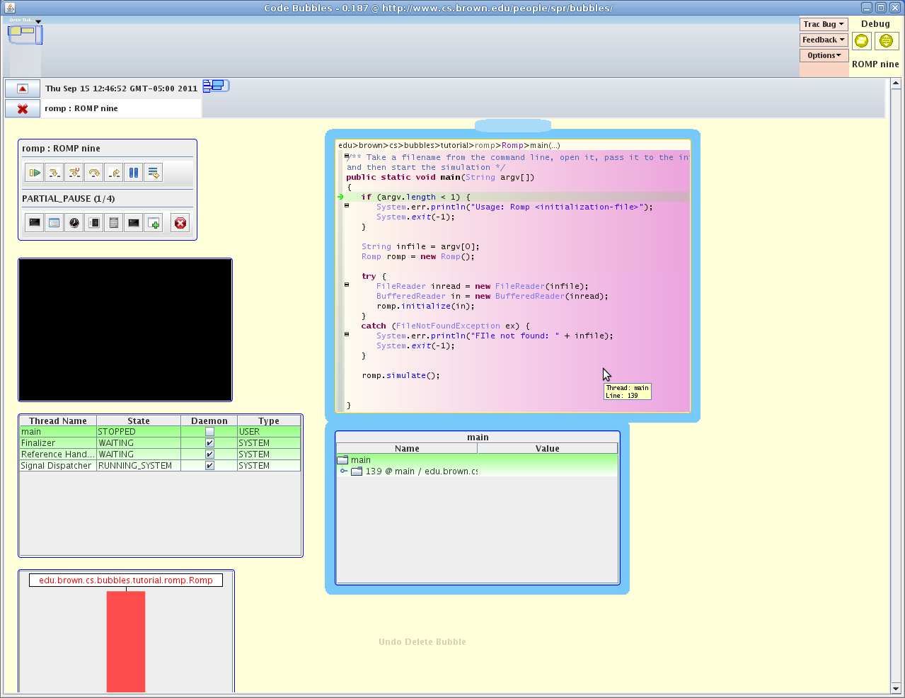Click the tutorial breadcrumb in code bubble
The image size is (905, 698).
click(x=454, y=145)
